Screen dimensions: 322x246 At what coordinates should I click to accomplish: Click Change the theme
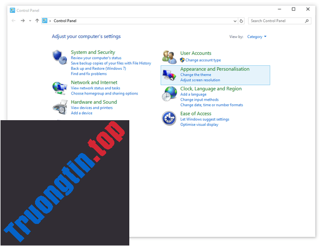click(x=196, y=74)
